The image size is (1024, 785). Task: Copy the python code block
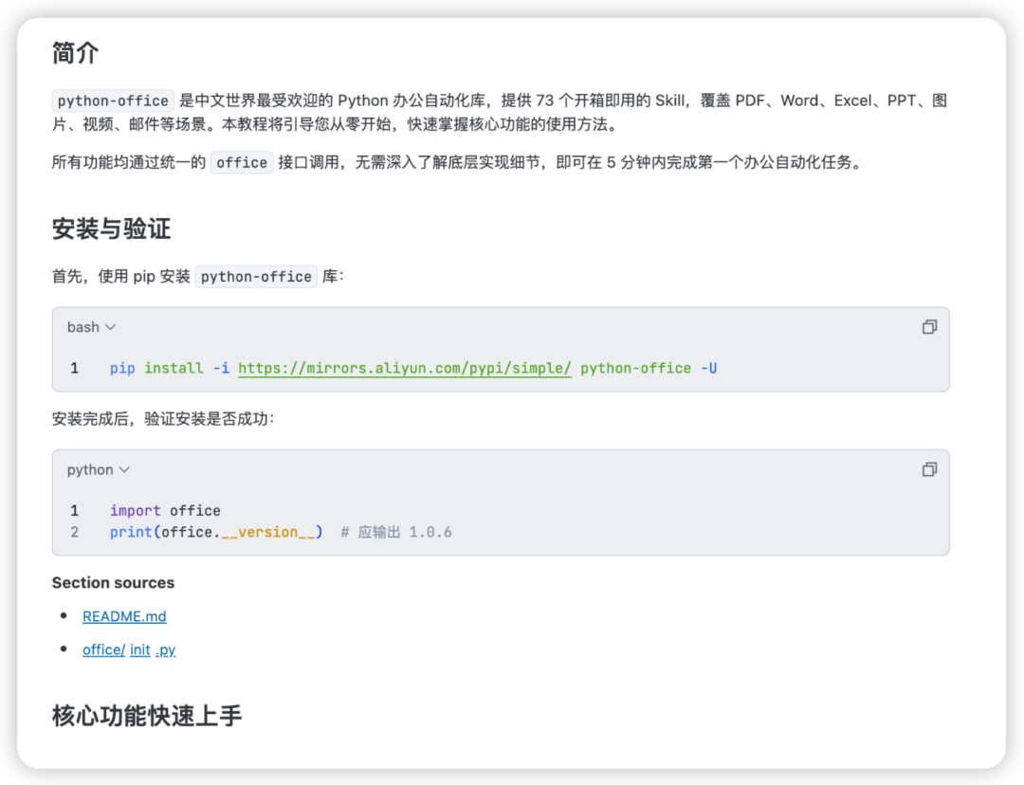[x=929, y=469]
